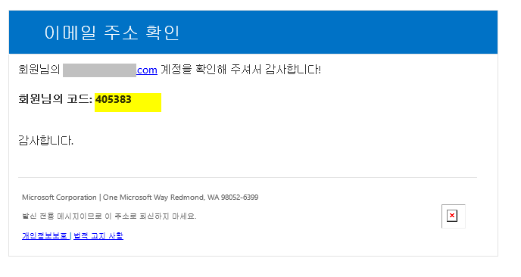The width and height of the screenshot is (521, 277).
Task: Click the 감사합니다. closing text
Action: tap(46, 141)
